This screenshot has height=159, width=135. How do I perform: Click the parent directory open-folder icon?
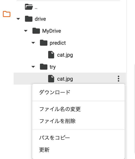click(29, 7)
